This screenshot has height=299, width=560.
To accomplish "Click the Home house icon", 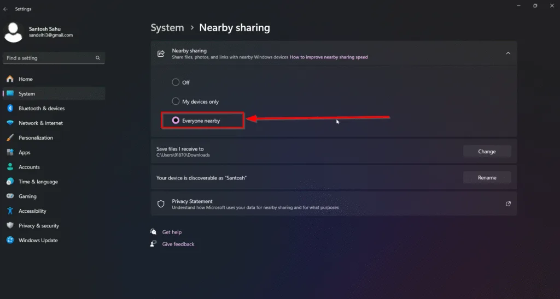I will point(10,79).
